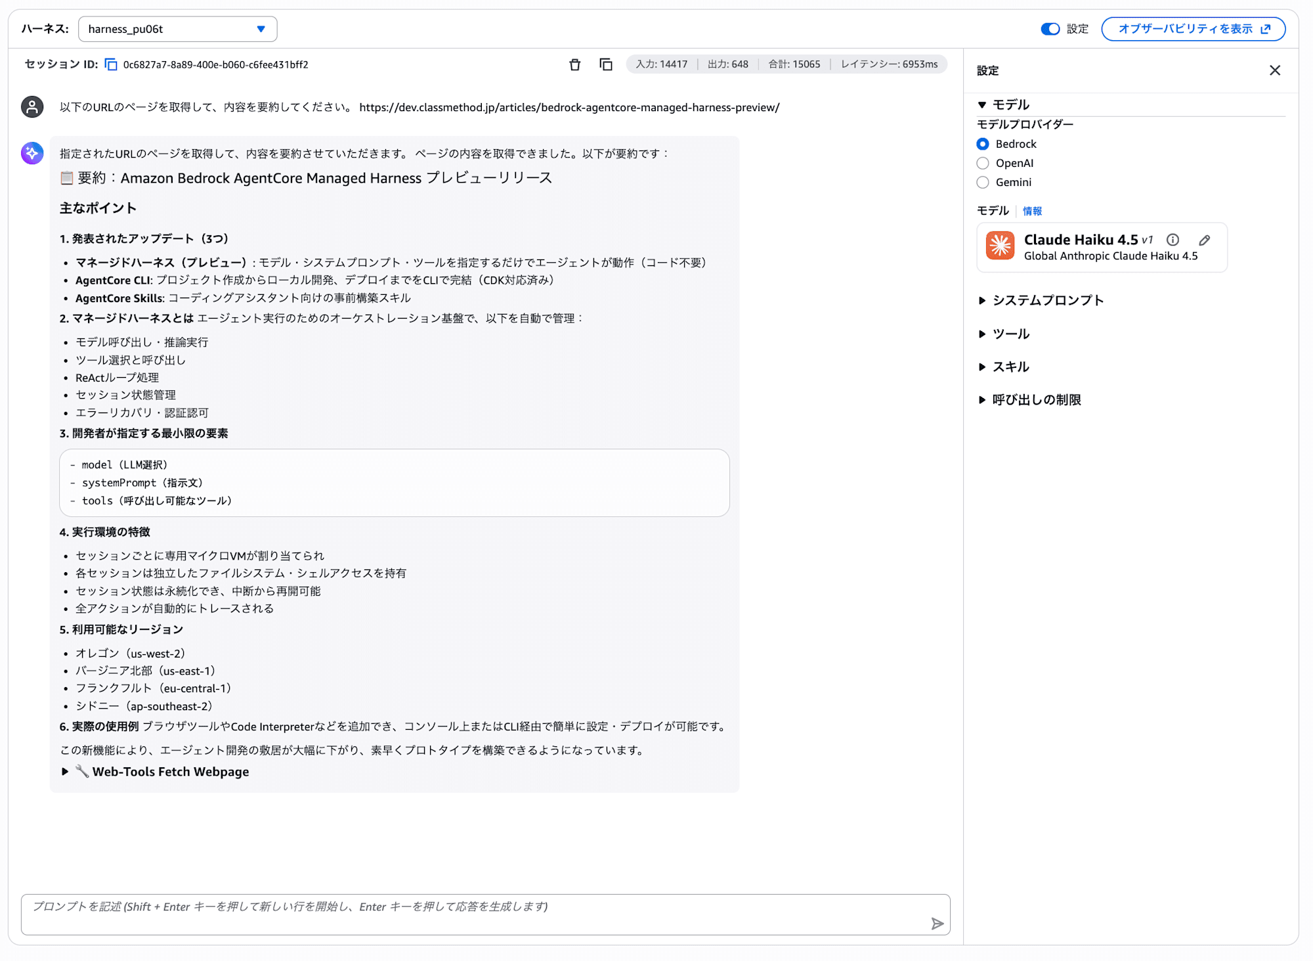The image size is (1313, 961).
Task: Click the バージニア北部（us-east-1）region
Action: click(146, 671)
